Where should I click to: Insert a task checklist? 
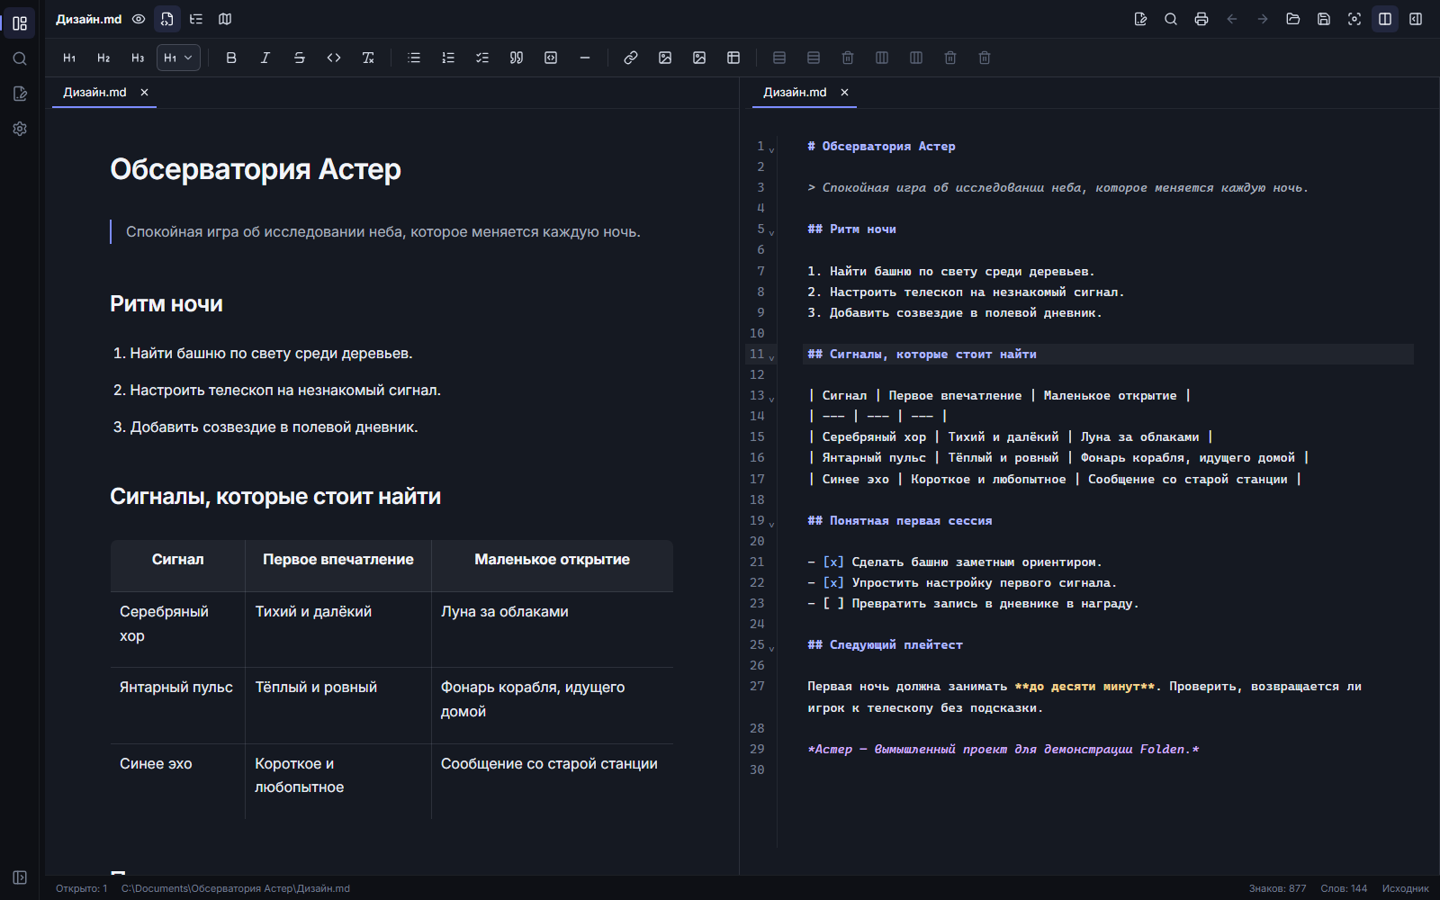pos(482,58)
